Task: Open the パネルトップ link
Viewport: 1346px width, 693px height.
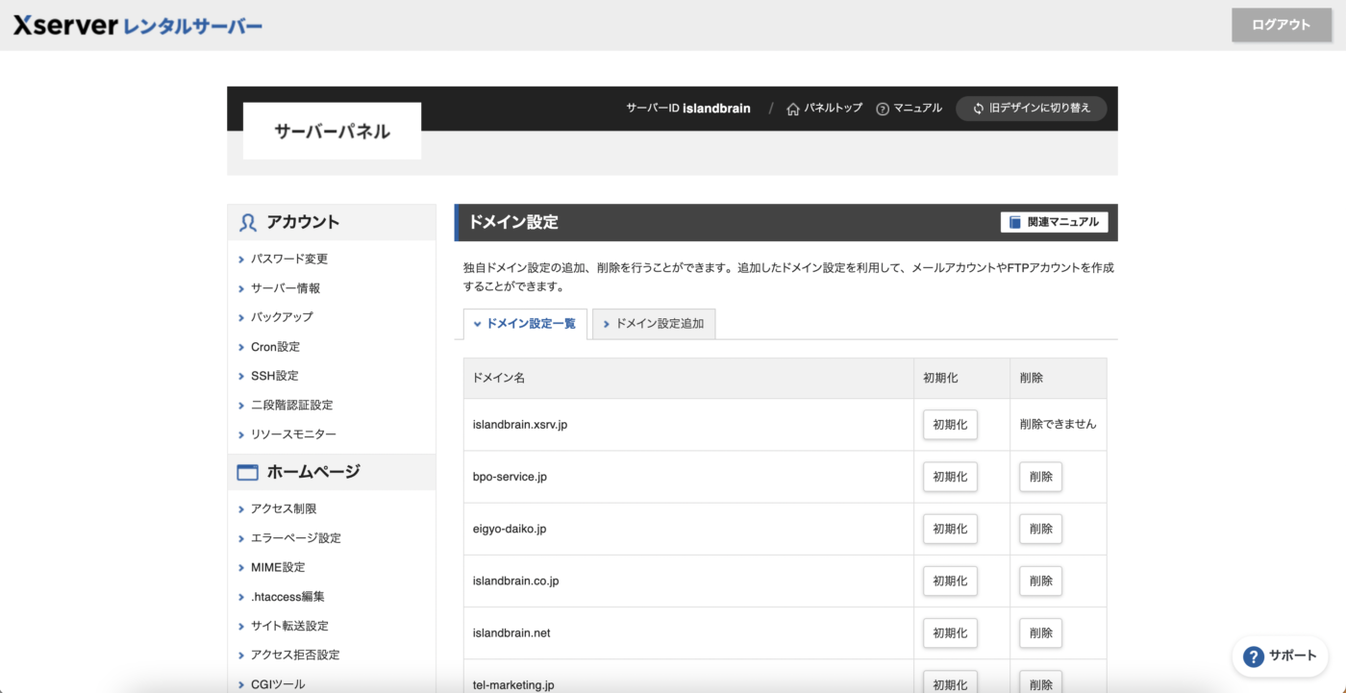Action: (x=833, y=109)
